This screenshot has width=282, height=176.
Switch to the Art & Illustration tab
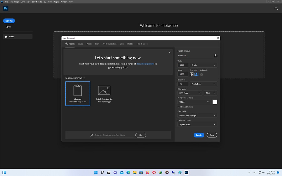click(109, 44)
